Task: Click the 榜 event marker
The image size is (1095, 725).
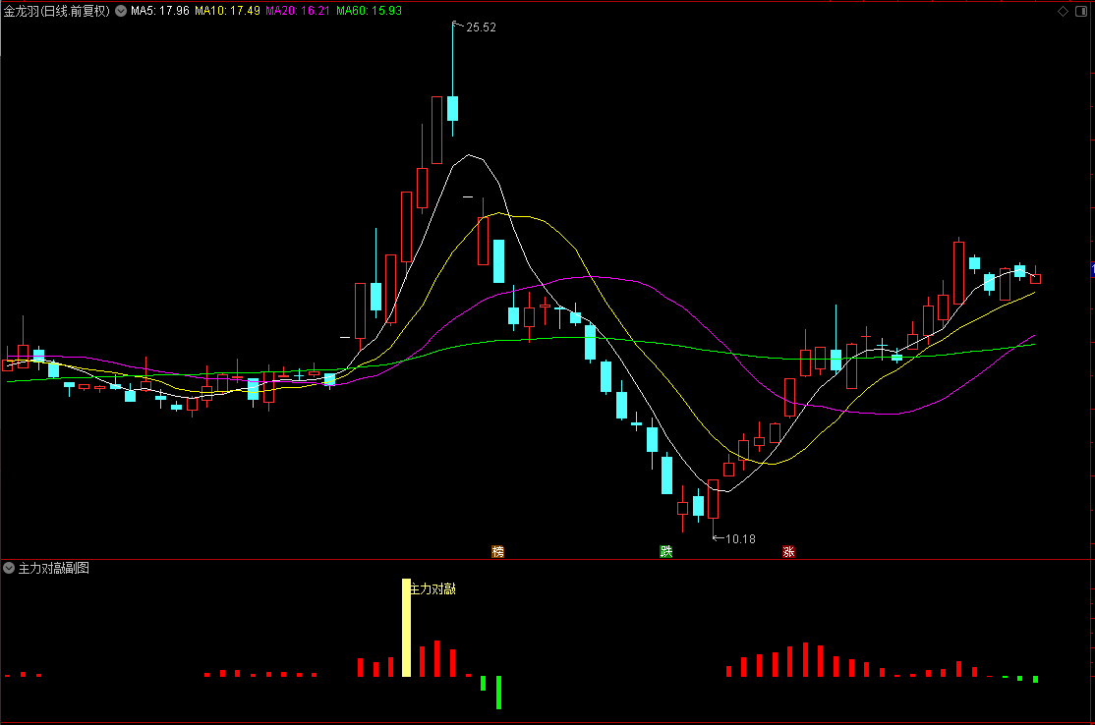Action: point(498,551)
